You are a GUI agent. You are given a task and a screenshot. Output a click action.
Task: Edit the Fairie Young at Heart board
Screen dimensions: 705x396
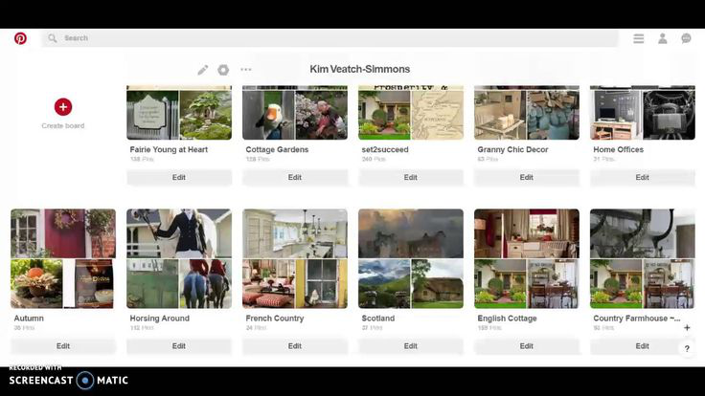[179, 177]
